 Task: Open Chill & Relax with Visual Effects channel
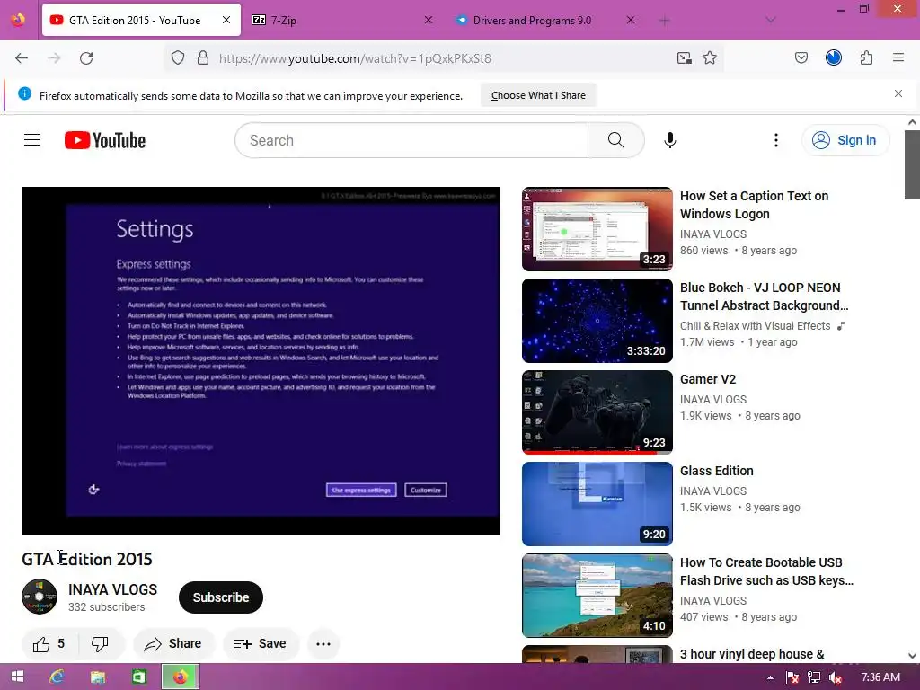[x=755, y=326]
